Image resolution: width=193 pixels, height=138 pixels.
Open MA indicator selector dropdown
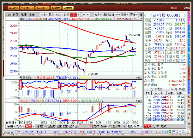tap(22, 19)
